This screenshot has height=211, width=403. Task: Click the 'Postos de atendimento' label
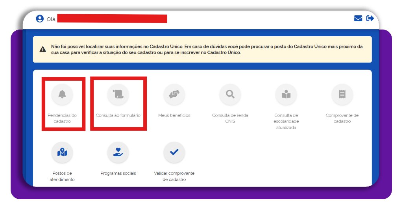point(62,176)
